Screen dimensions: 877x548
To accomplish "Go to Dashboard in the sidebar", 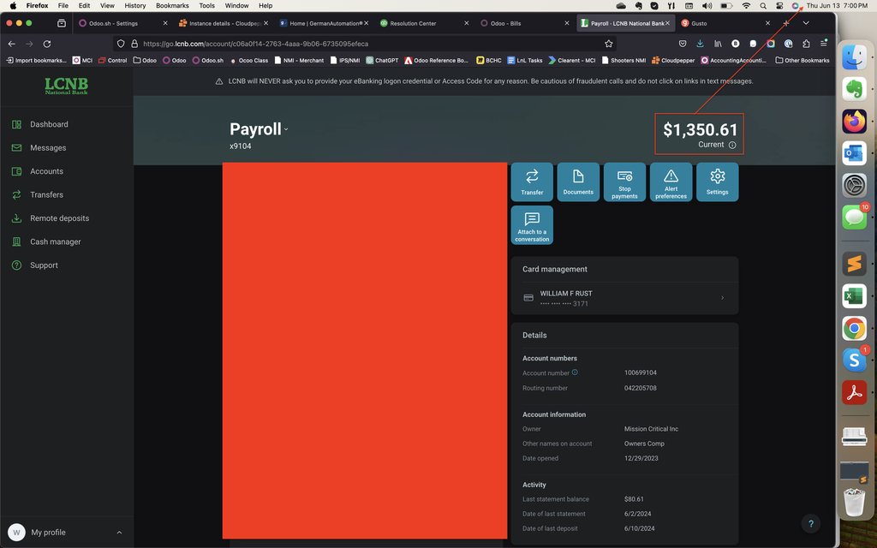I will pos(49,124).
